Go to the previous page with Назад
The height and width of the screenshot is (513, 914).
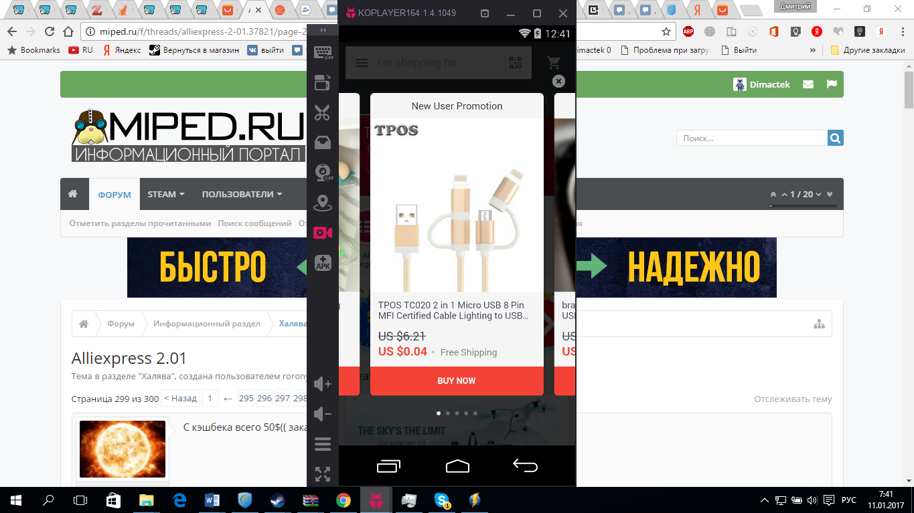(x=181, y=398)
